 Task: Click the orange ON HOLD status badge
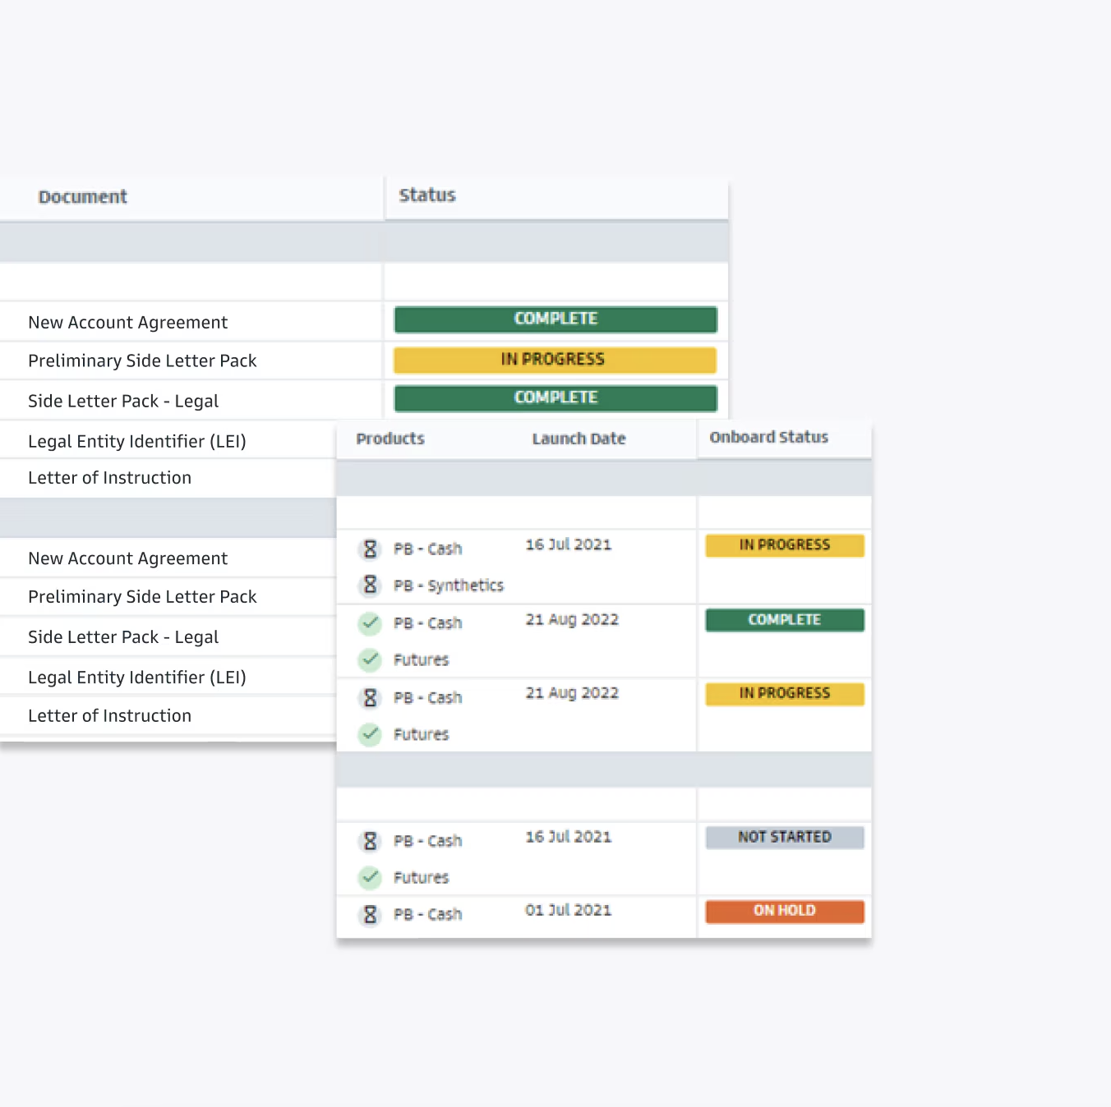click(x=785, y=912)
